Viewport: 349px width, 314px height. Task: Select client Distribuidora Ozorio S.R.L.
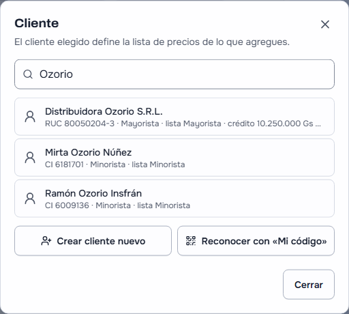(174, 117)
